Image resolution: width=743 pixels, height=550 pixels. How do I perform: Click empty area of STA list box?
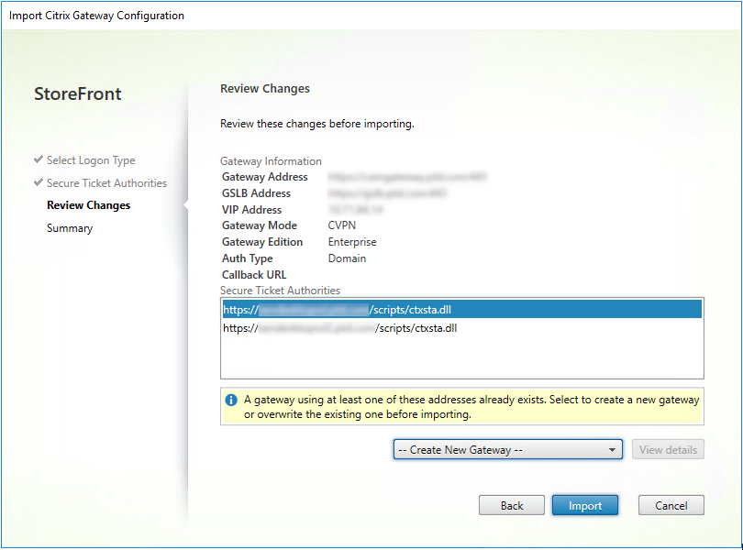tap(462, 357)
